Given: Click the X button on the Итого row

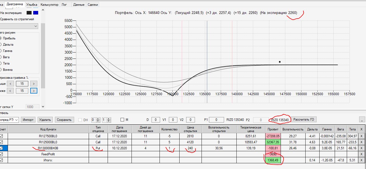Looking at the screenshot, I should (x=361, y=160).
